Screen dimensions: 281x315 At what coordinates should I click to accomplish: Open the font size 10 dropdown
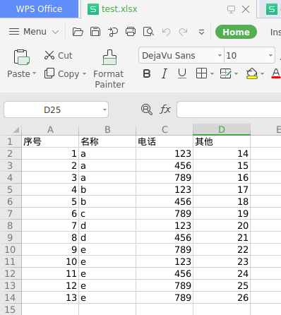[270, 55]
